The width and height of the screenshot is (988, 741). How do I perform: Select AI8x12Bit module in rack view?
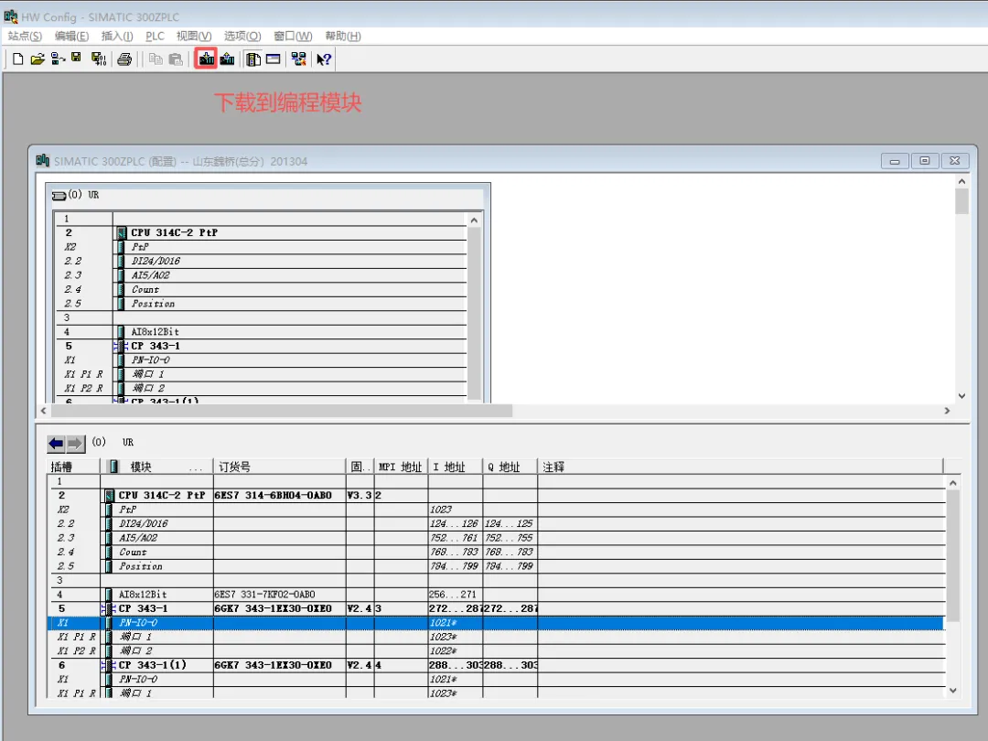point(261,331)
